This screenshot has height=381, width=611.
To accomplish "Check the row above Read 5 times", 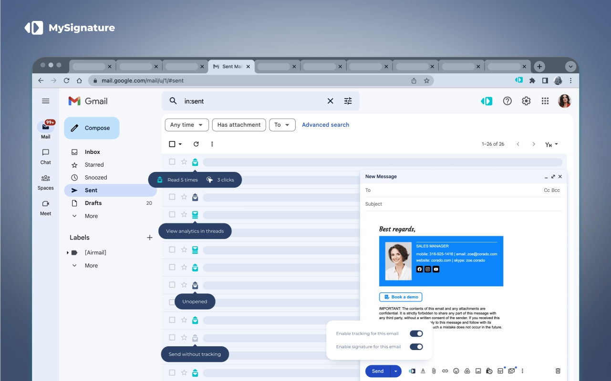I will (x=172, y=162).
